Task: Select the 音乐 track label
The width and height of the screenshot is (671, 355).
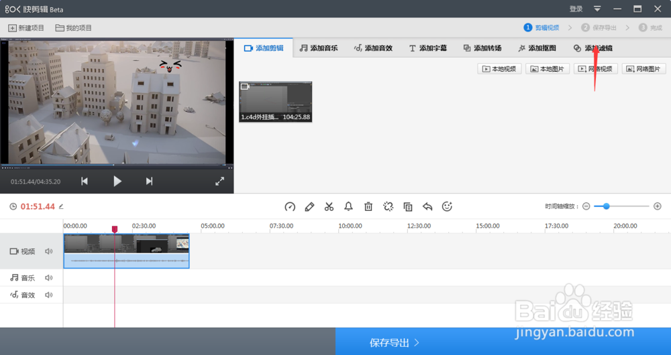Action: pos(22,278)
